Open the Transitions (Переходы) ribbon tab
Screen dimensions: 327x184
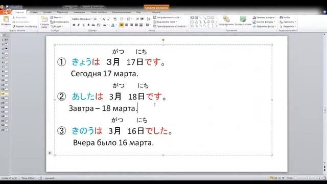tap(62, 12)
